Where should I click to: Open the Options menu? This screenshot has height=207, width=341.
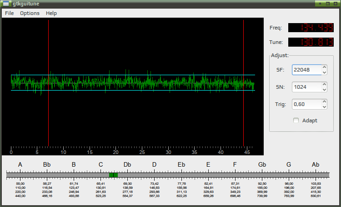tap(30, 13)
